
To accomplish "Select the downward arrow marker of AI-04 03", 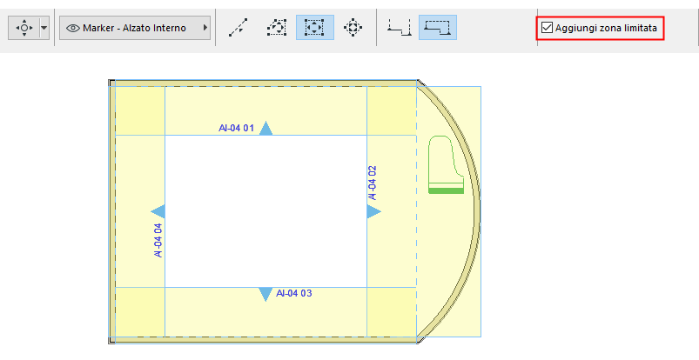I will 265,294.
